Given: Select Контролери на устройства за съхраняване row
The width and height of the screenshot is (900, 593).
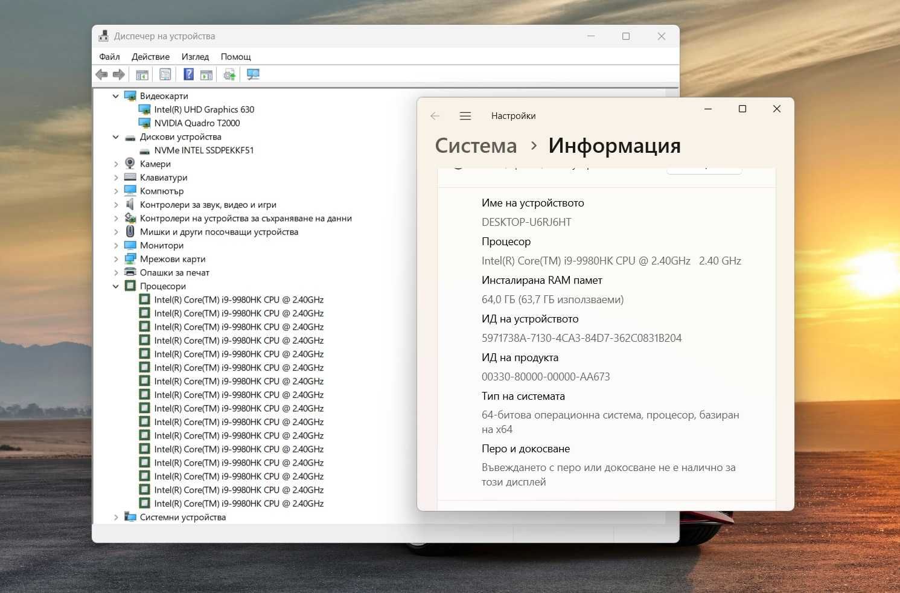Looking at the screenshot, I should (246, 218).
